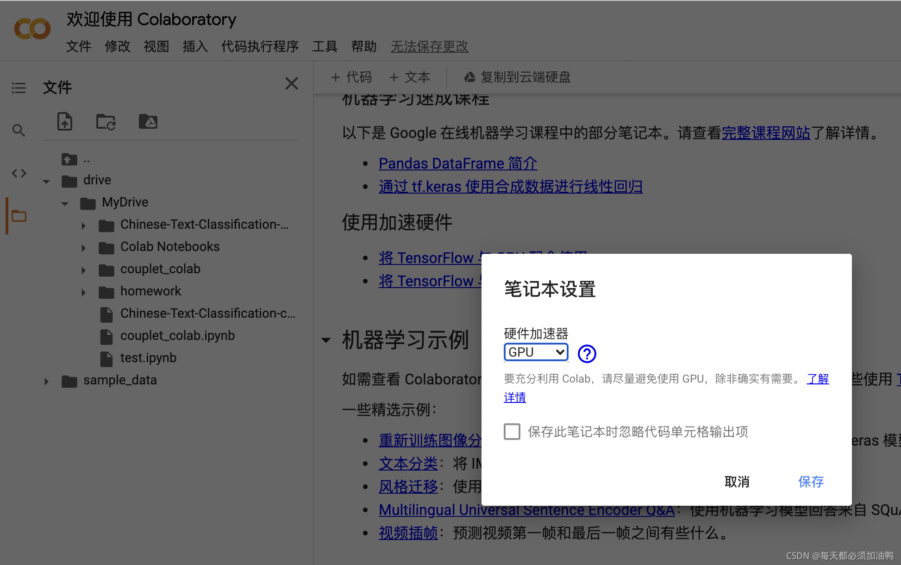Select the MyDrive folder icon
The image size is (901, 565).
88,203
